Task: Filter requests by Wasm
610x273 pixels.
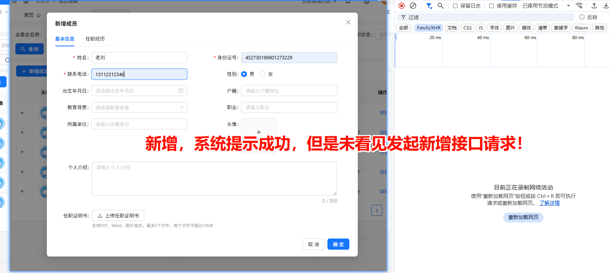Action: pyautogui.click(x=581, y=28)
